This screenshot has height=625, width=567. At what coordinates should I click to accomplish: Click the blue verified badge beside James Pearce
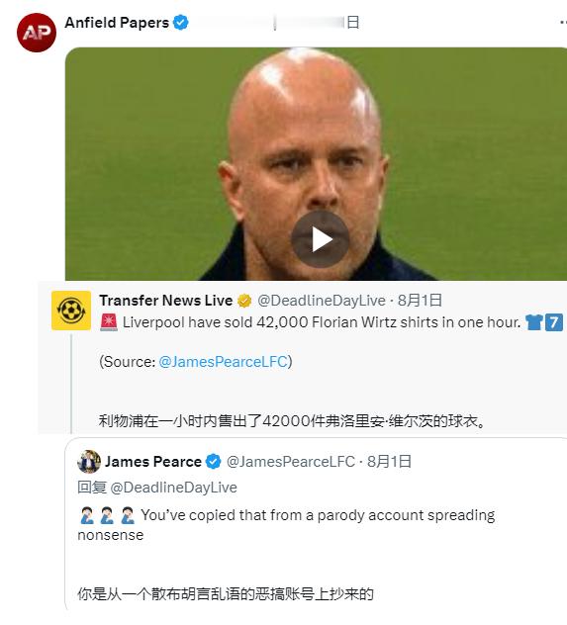point(214,462)
